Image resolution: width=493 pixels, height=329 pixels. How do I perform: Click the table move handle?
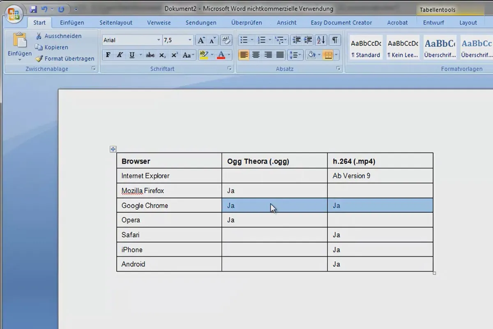[x=113, y=149]
